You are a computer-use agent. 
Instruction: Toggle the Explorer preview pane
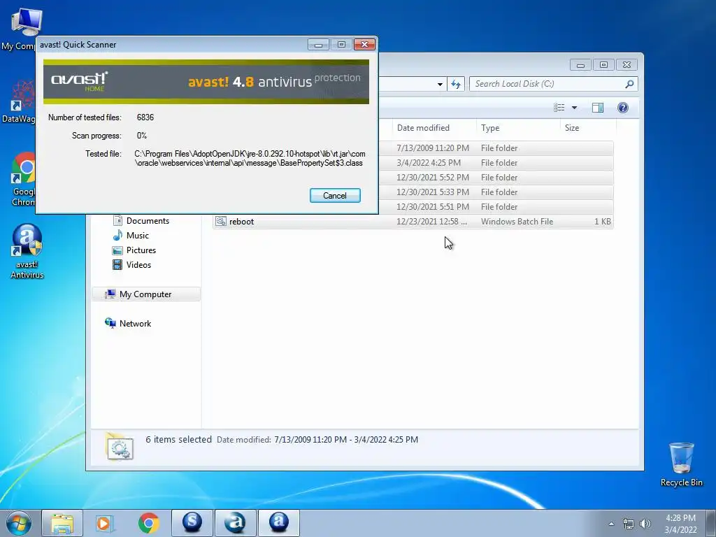pyautogui.click(x=598, y=107)
